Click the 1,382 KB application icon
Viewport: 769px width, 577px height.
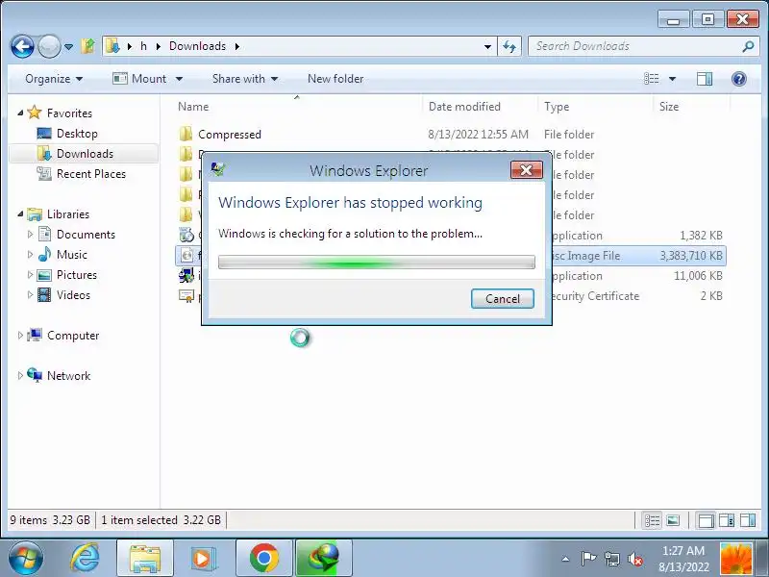(x=186, y=235)
